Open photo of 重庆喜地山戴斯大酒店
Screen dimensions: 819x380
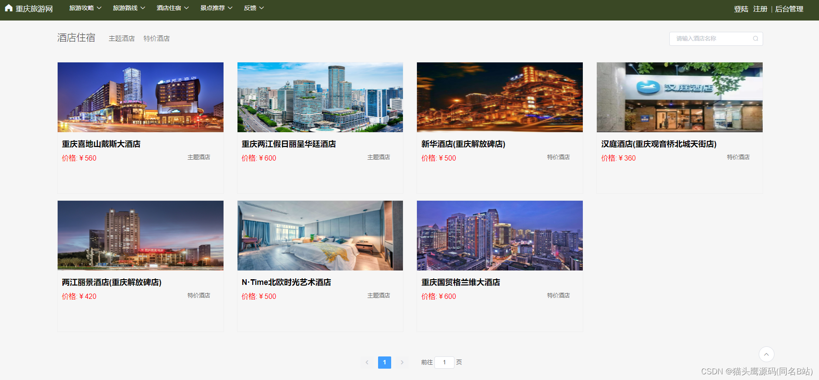(141, 97)
